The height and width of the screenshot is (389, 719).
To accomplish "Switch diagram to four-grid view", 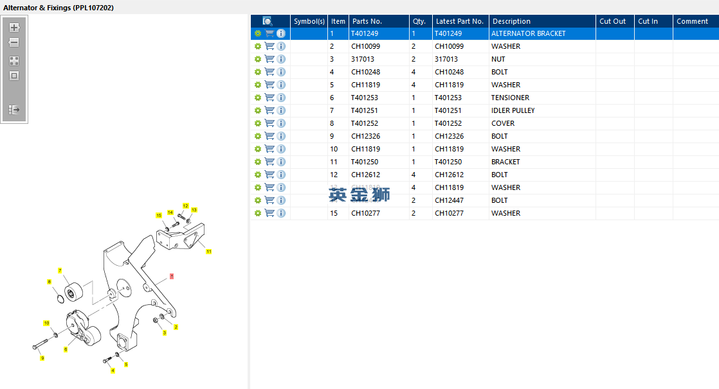I will tap(14, 61).
